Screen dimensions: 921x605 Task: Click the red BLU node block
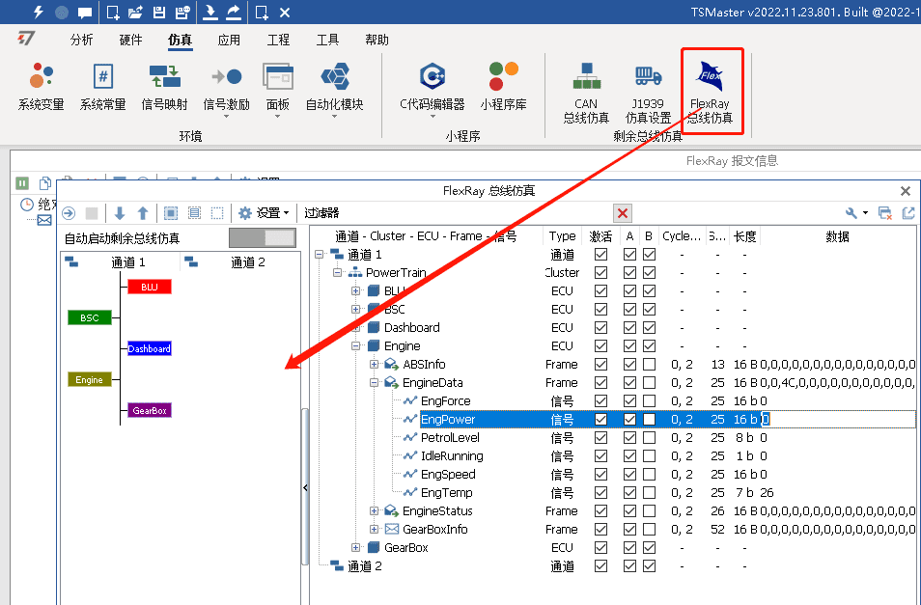point(149,287)
